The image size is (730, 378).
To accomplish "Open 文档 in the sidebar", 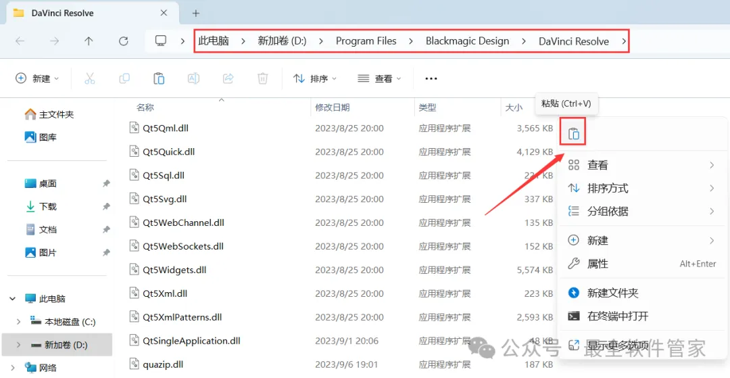I will click(x=41, y=229).
